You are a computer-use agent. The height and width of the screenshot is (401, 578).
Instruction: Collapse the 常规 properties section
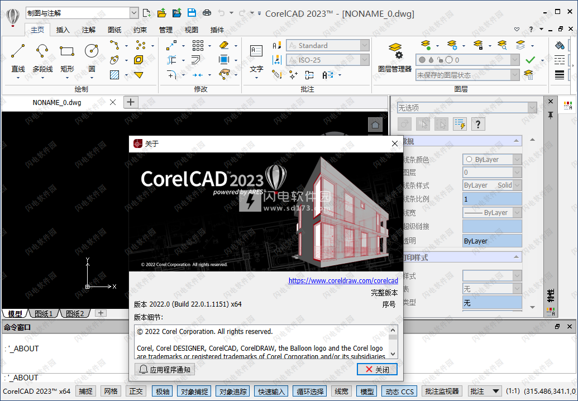[x=517, y=141]
